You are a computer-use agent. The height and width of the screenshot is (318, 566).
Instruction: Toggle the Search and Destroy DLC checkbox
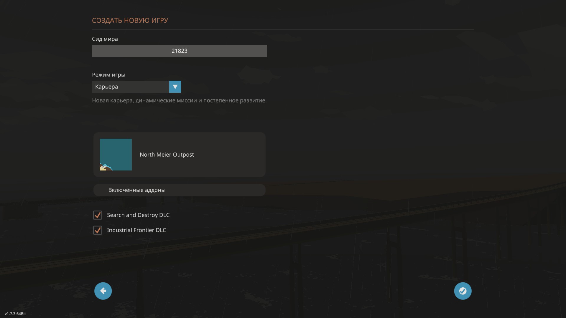click(98, 215)
